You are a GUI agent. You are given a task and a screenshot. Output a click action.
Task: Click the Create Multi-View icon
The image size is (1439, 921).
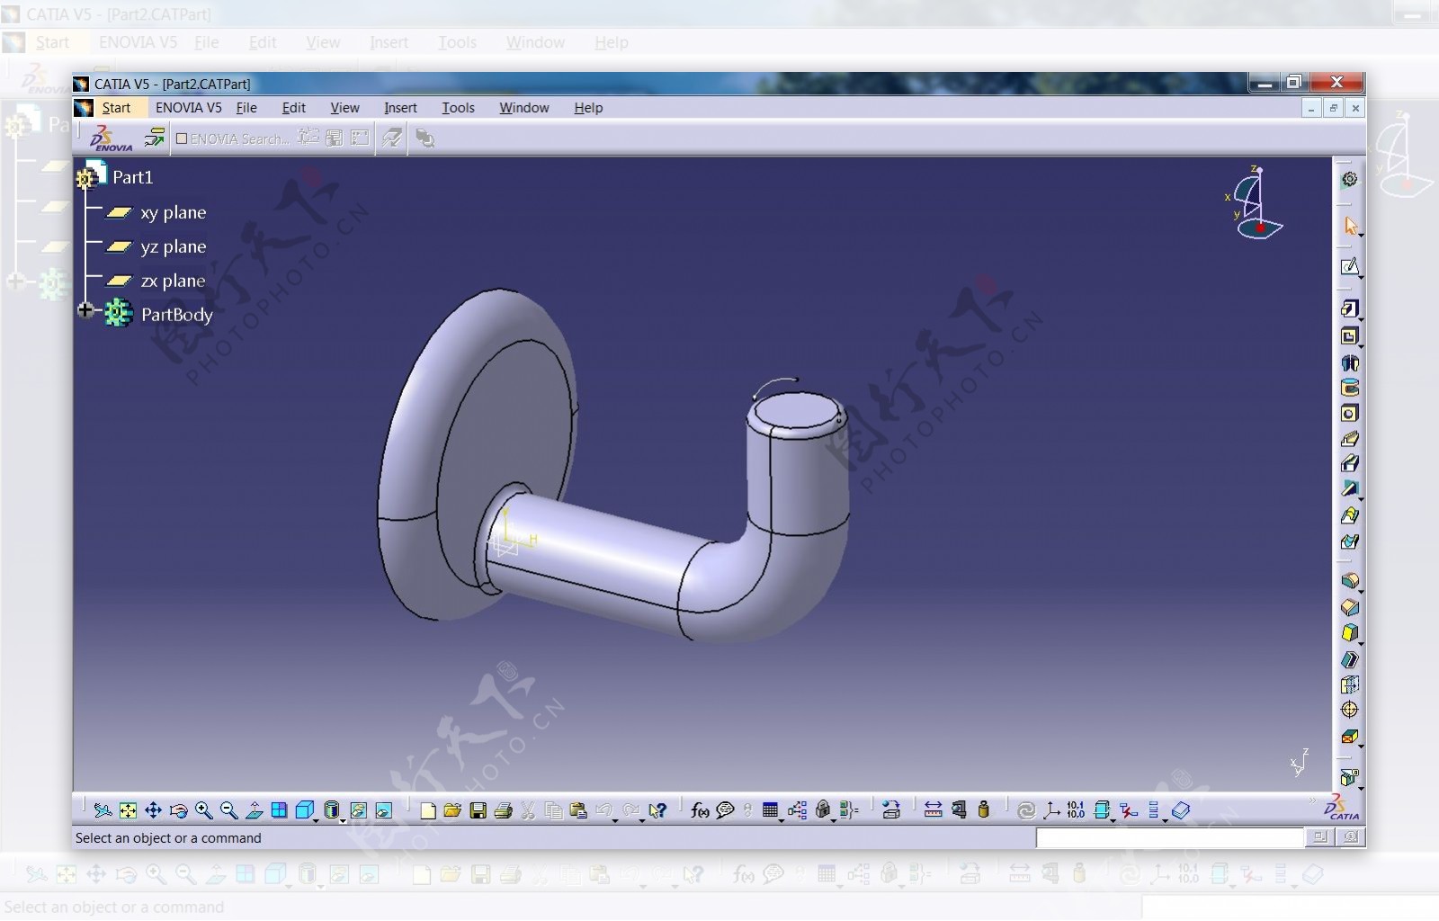click(280, 810)
